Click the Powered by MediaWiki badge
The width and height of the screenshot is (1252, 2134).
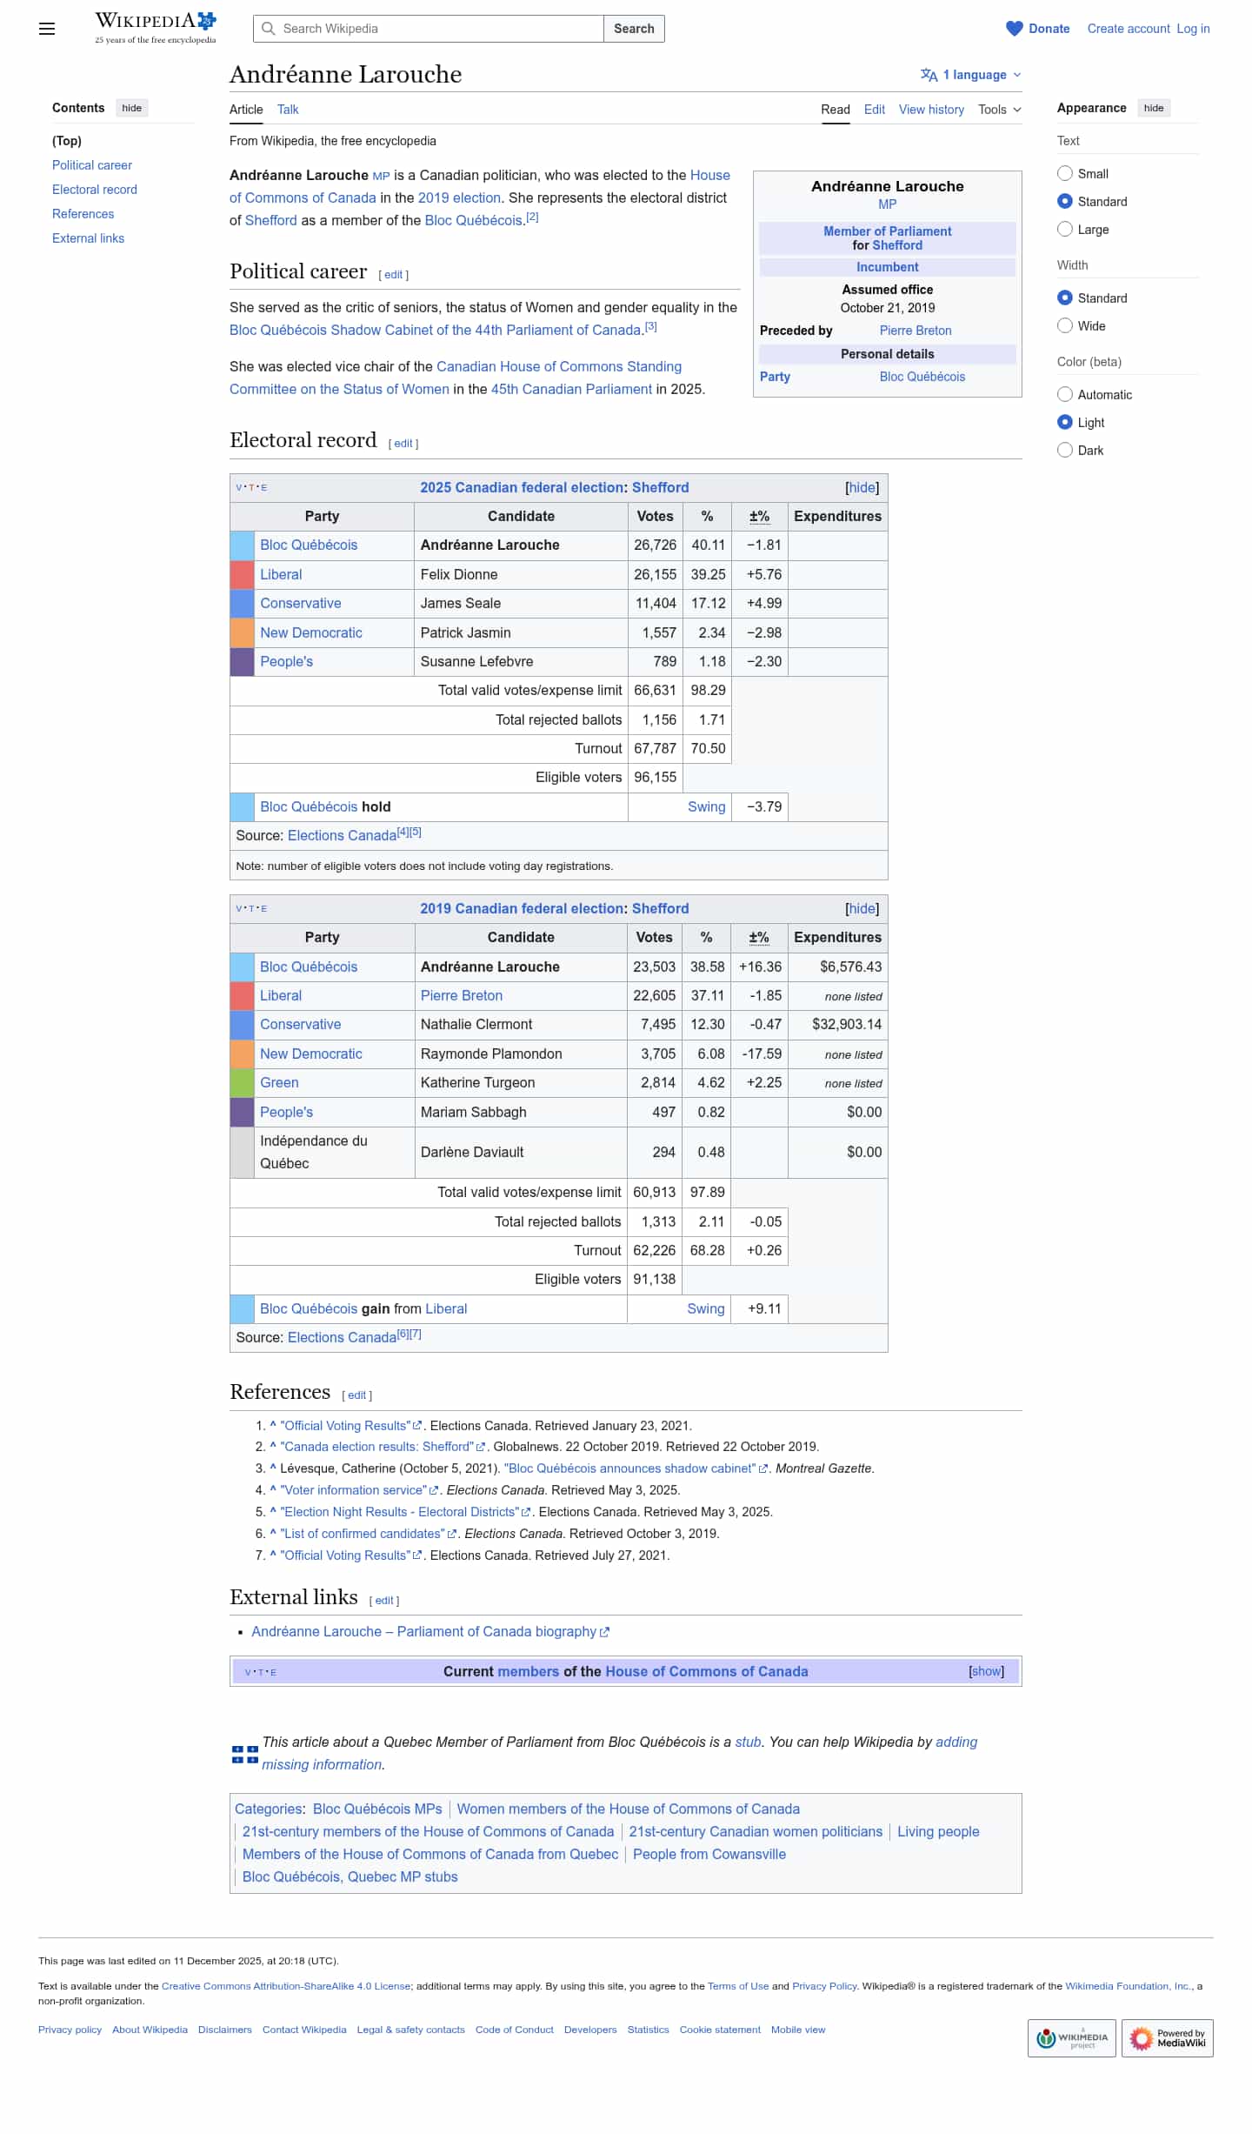click(x=1167, y=2037)
